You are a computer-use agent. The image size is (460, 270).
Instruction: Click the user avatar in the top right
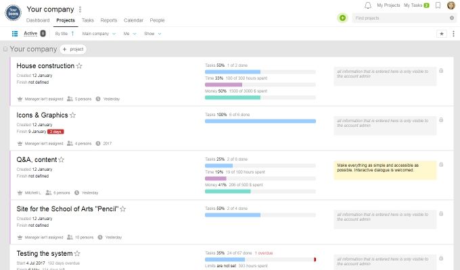(451, 5)
